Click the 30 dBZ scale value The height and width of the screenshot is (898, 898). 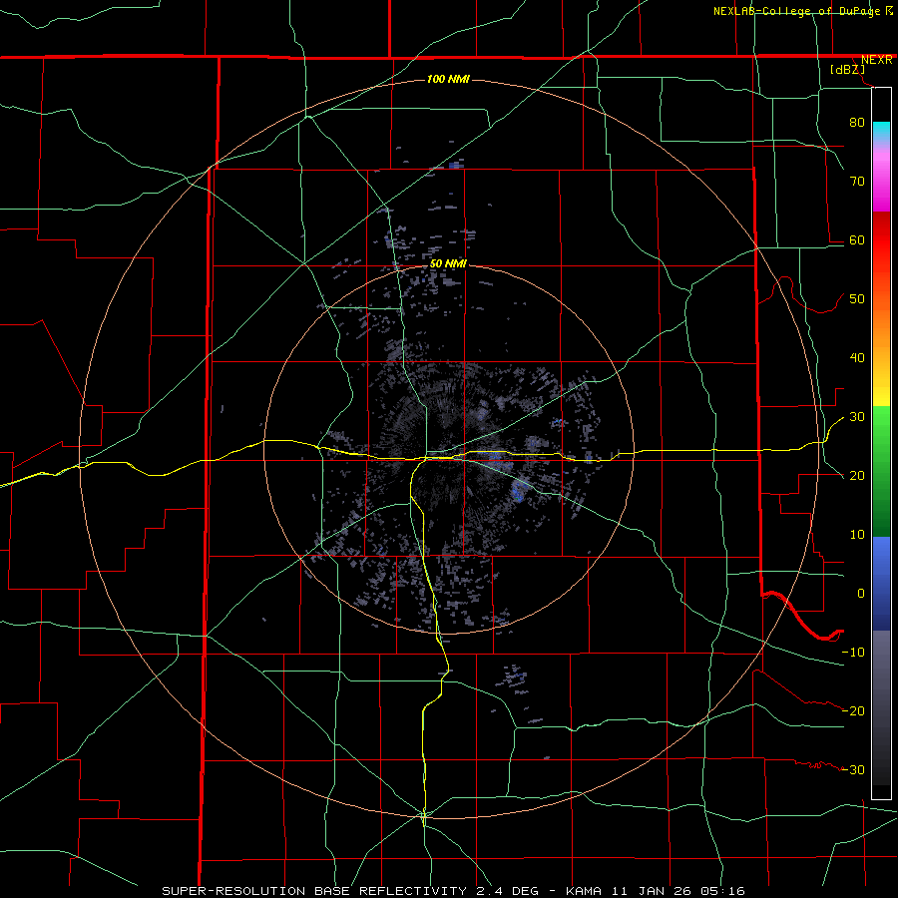pos(857,416)
